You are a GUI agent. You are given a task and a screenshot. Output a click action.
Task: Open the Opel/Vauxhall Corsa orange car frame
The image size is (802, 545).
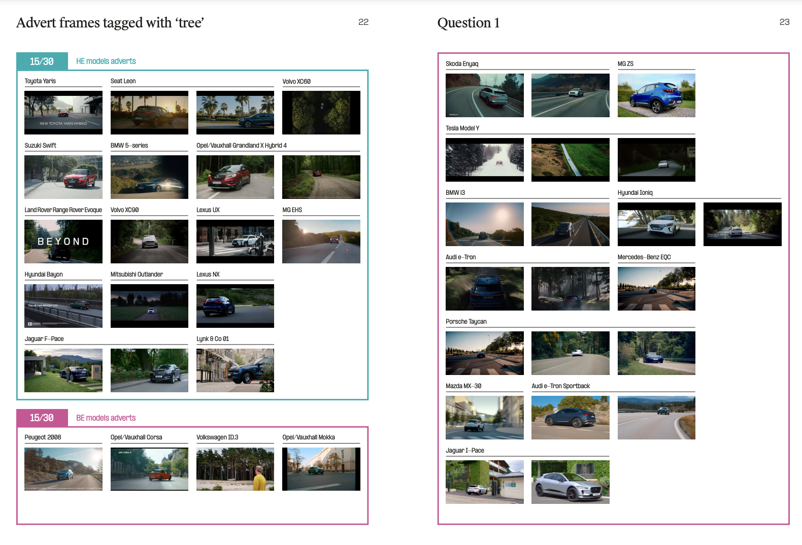pyautogui.click(x=149, y=469)
